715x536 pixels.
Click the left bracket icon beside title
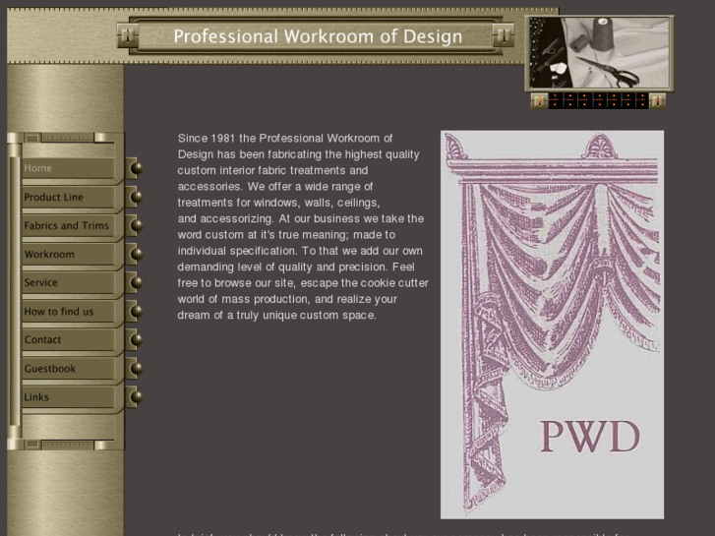tap(128, 35)
